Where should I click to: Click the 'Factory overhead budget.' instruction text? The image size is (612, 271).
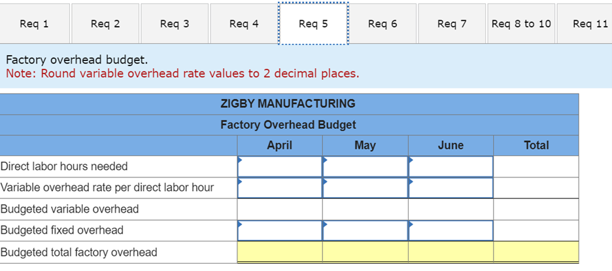77,60
